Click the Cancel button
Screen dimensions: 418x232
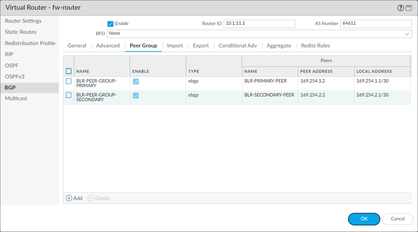pyautogui.click(x=397, y=219)
